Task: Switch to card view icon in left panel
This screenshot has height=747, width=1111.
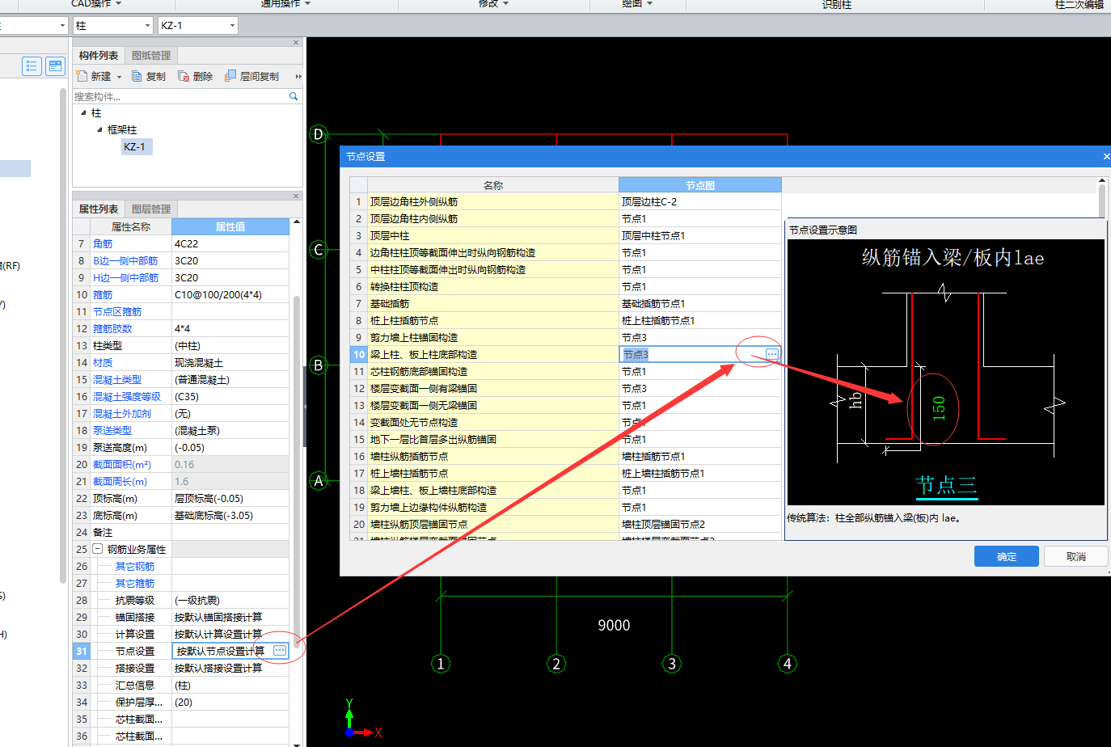Action: point(55,66)
